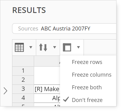Close freeze menu via its dropdown arrow
121x111 pixels.
(78, 47)
